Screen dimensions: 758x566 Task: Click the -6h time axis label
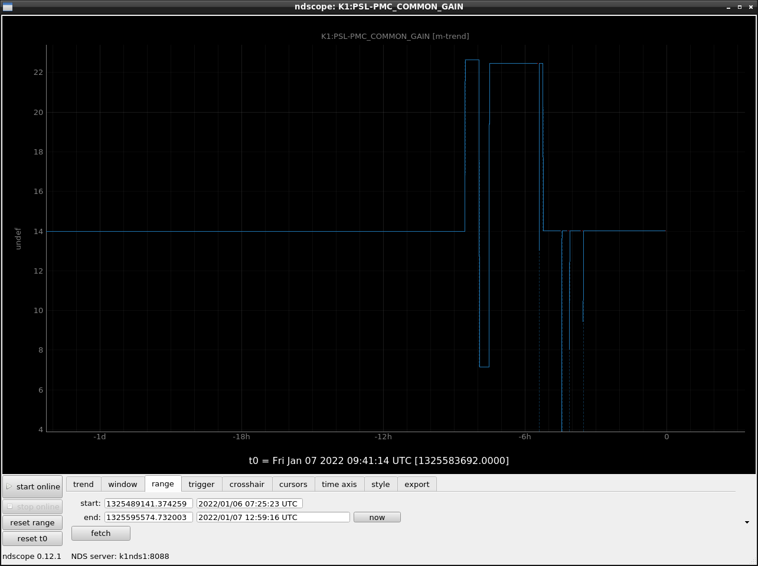tap(525, 437)
